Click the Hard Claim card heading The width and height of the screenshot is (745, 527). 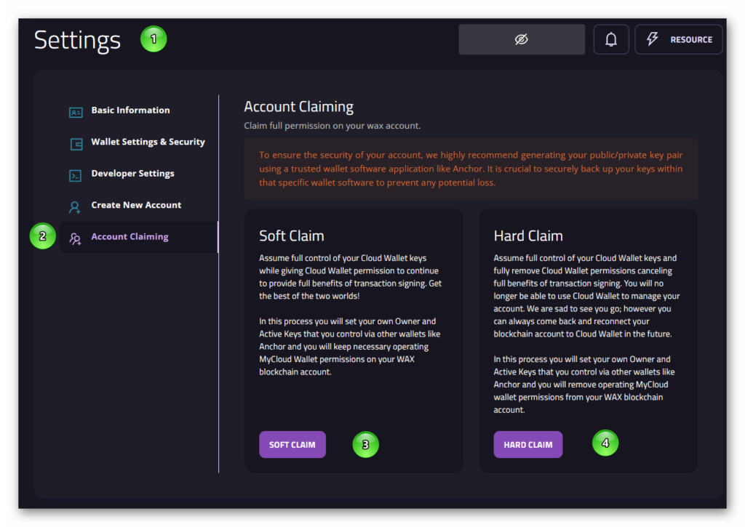tap(528, 236)
